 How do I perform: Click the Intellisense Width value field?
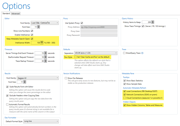coord(36,43)
